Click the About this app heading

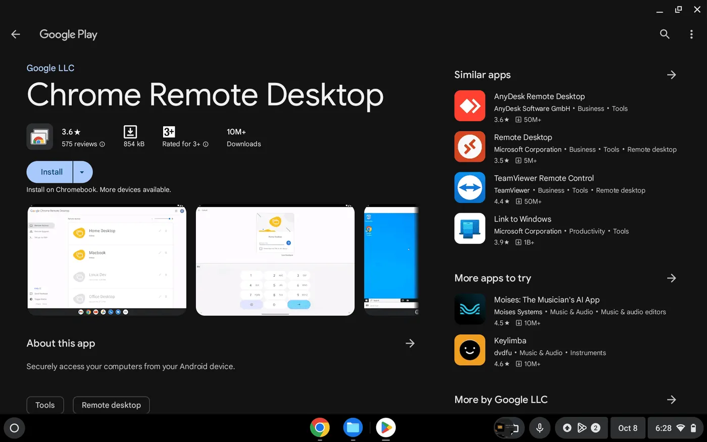(61, 343)
